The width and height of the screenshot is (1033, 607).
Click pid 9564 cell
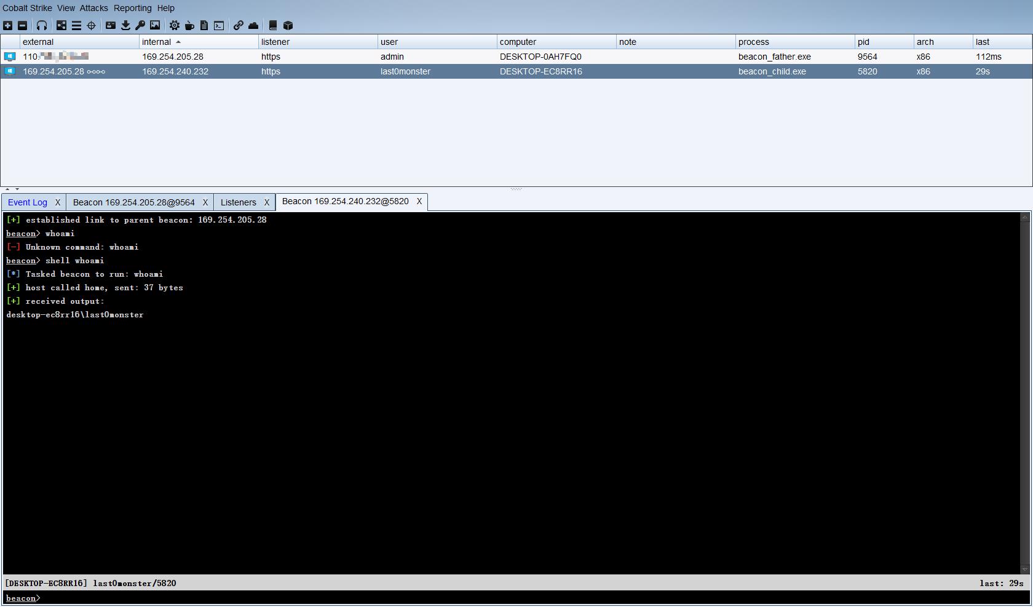(x=885, y=57)
